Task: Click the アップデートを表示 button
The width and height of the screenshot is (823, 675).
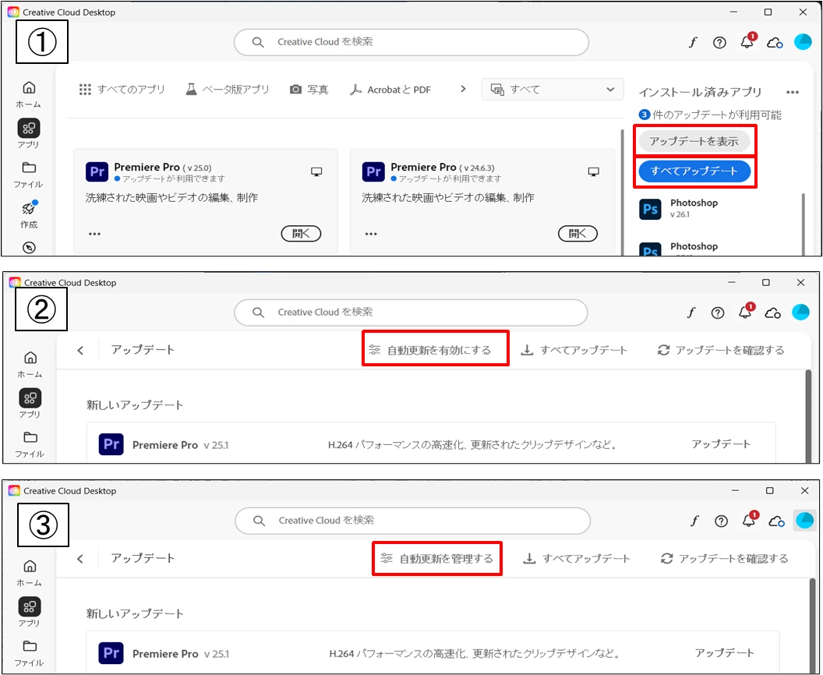Action: coord(694,141)
